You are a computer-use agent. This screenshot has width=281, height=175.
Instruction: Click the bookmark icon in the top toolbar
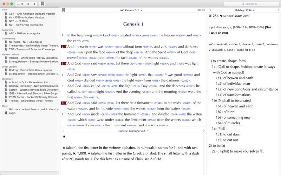[x=43, y=4]
